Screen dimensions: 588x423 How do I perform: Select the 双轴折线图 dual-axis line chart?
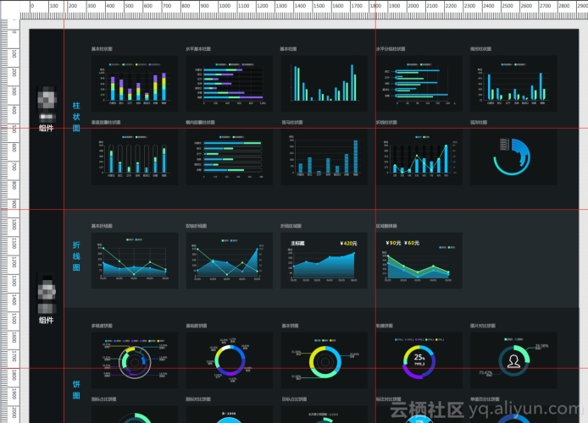230,261
